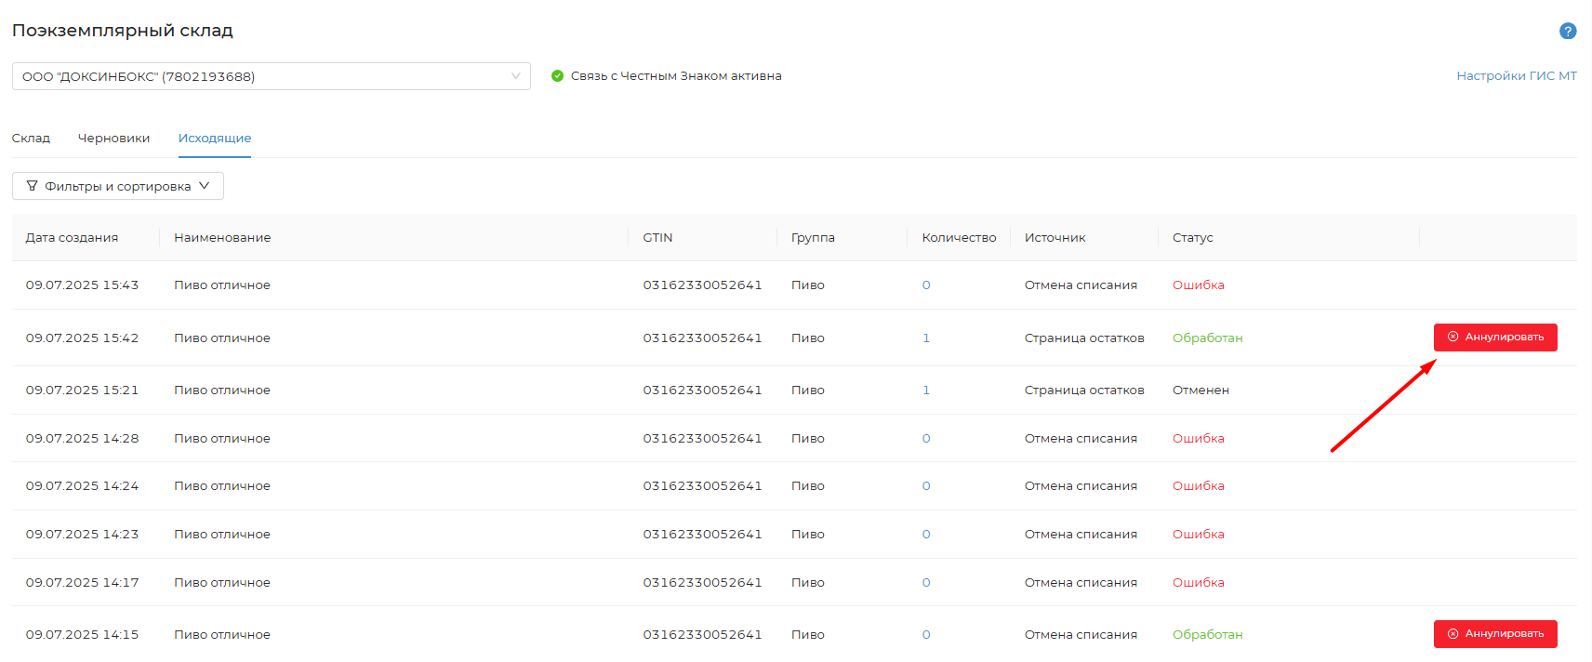This screenshot has height=662, width=1592.
Task: Expand the Фильтры и сортировка panel
Action: (118, 186)
